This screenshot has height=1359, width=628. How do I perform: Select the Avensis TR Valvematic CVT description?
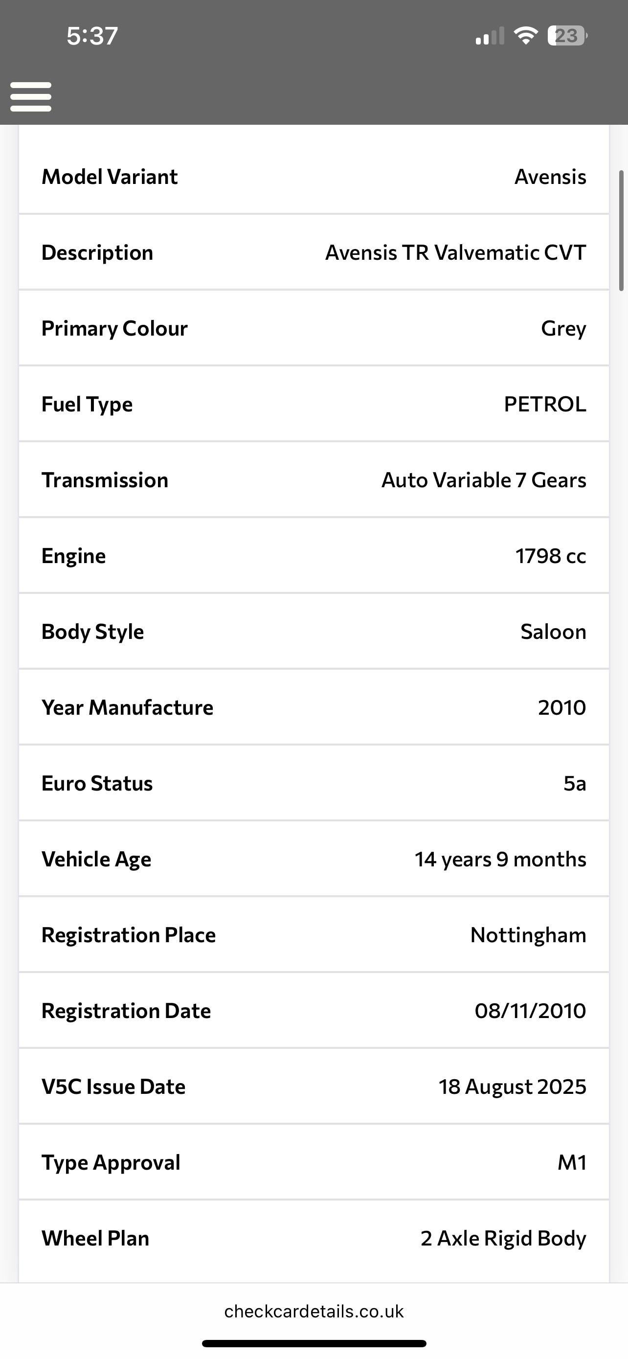point(455,253)
